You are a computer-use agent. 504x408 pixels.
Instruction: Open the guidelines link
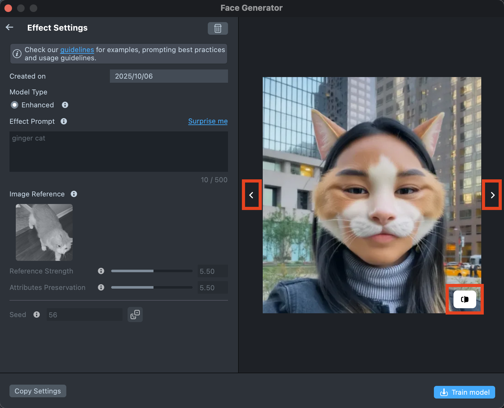click(77, 50)
